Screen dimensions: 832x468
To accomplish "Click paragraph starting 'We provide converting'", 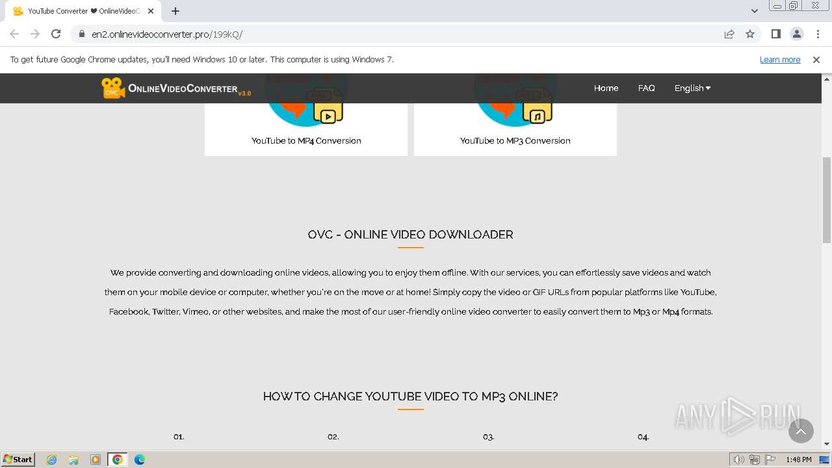I will point(410,292).
